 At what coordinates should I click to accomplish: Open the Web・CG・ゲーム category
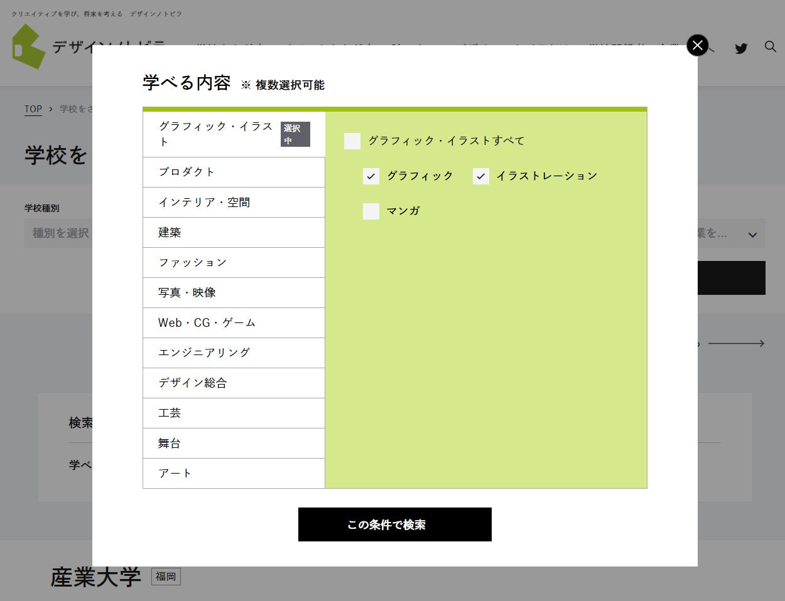207,322
